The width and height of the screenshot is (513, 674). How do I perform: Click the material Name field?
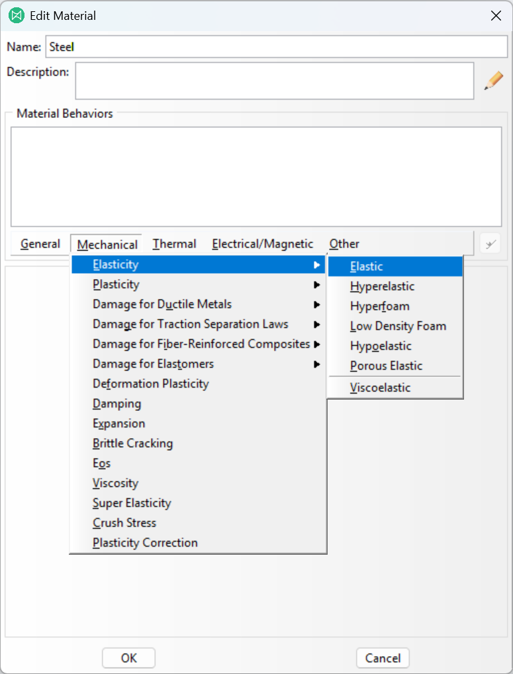277,46
